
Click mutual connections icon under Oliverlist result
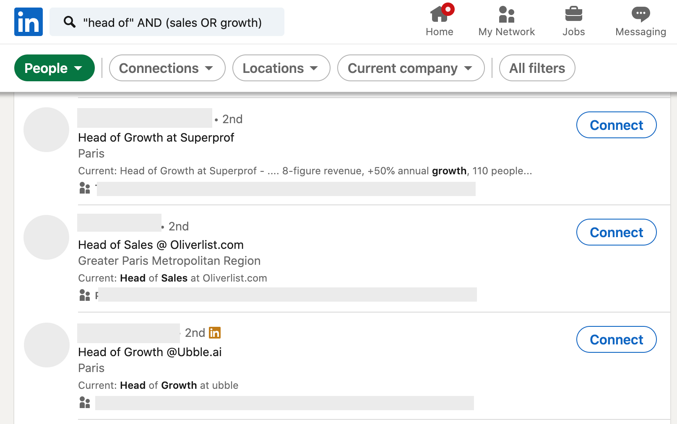[x=85, y=295]
